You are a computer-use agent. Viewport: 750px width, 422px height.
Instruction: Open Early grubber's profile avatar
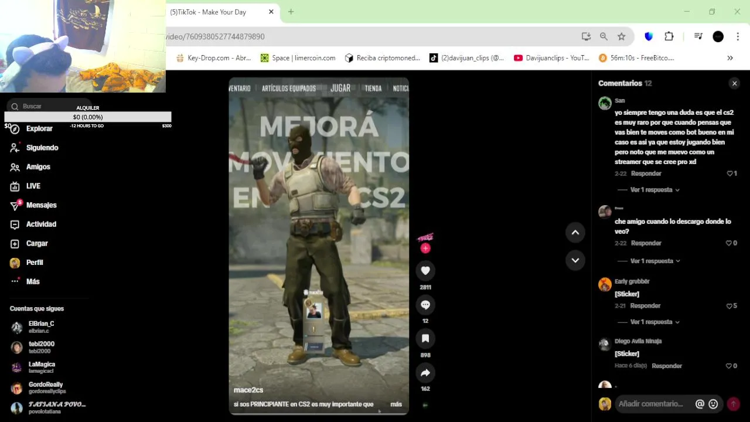(x=605, y=284)
